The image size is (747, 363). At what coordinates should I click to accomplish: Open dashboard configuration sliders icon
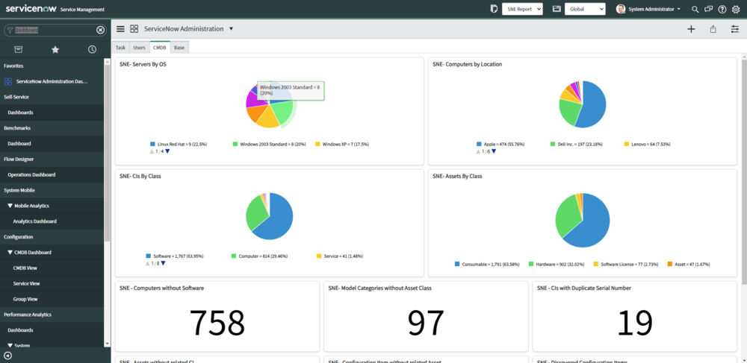pyautogui.click(x=734, y=29)
